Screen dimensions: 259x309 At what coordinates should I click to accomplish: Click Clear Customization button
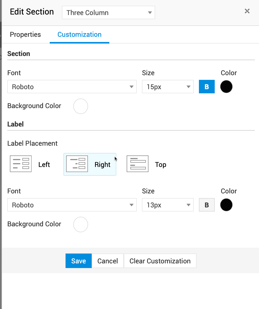pyautogui.click(x=160, y=261)
